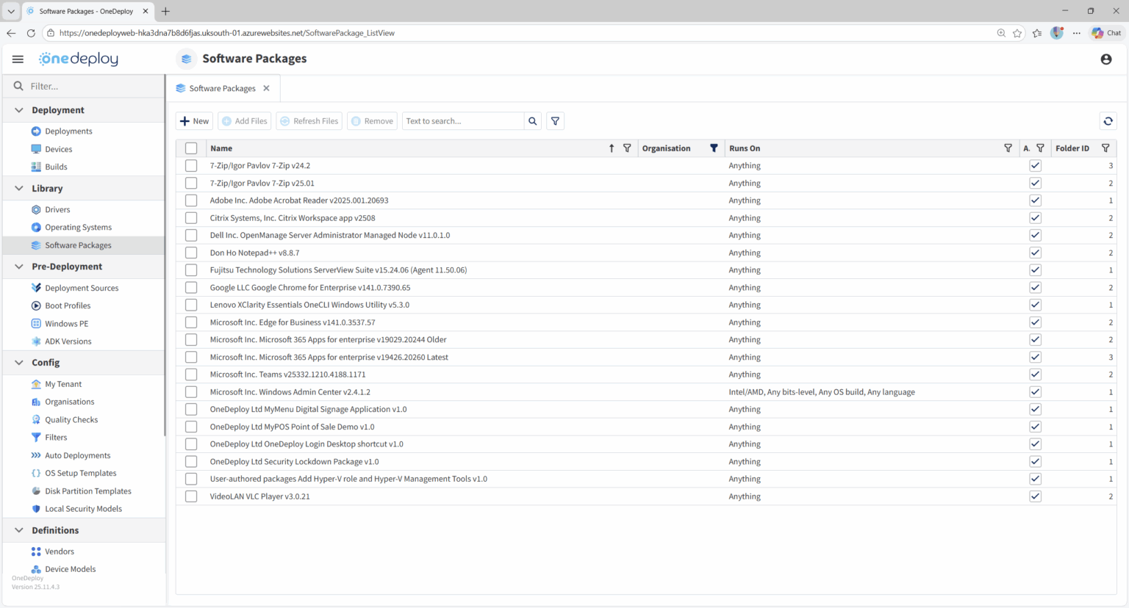Open Drivers in Library section
The width and height of the screenshot is (1129, 608).
57,210
